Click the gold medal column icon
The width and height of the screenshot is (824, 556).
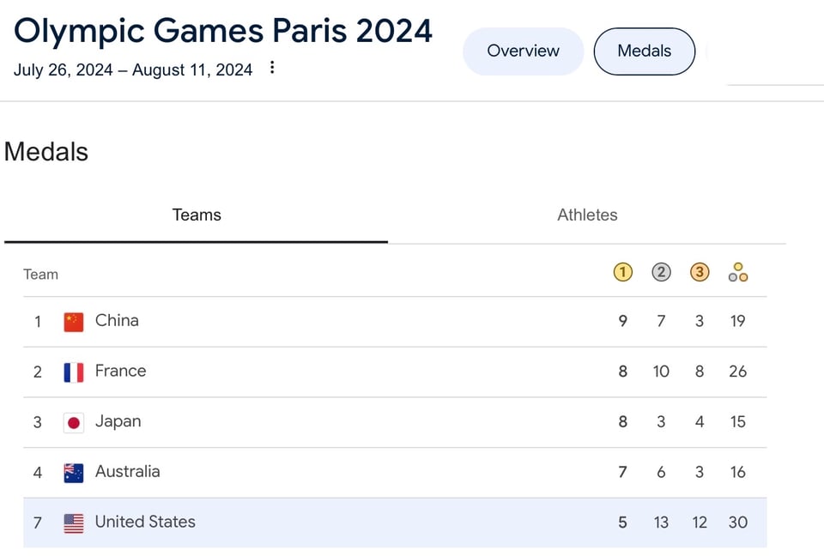click(x=622, y=273)
